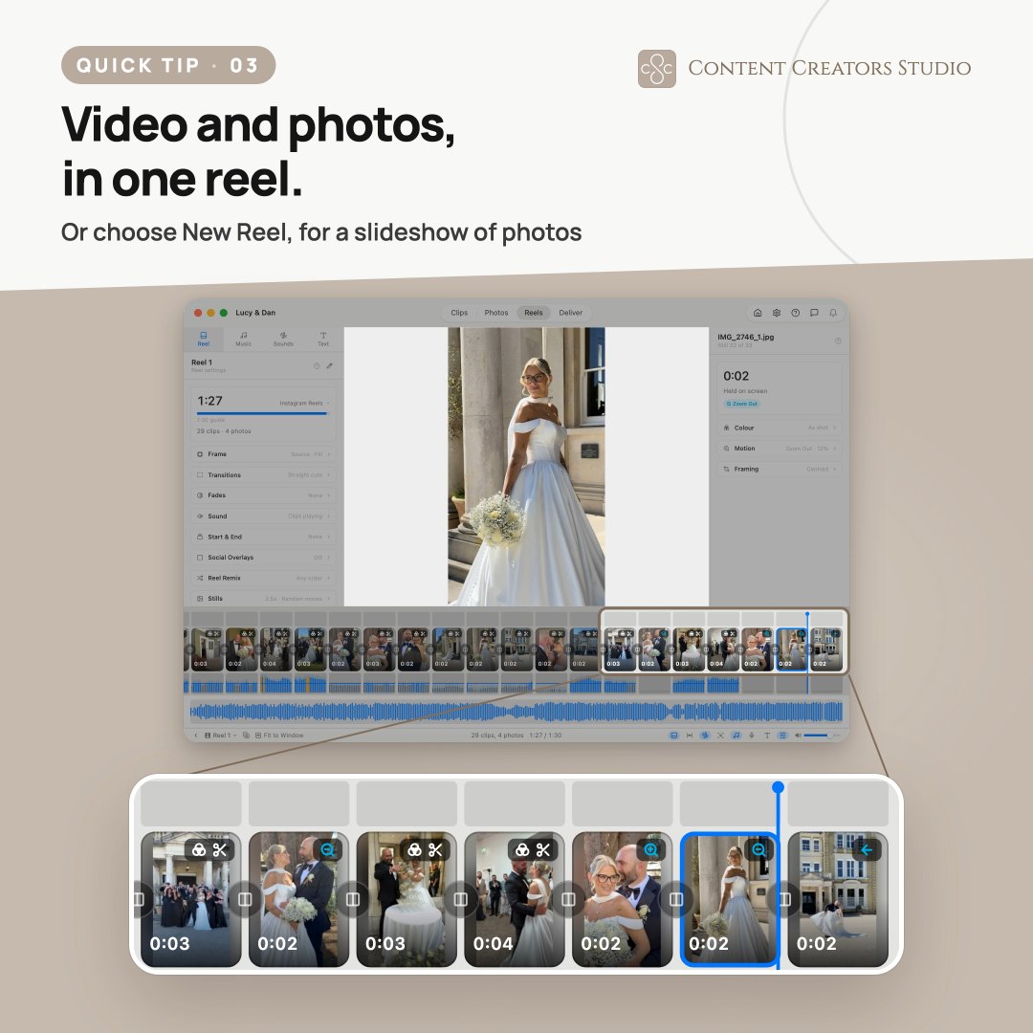
Task: Open the Music sidebar tab
Action: 244,339
